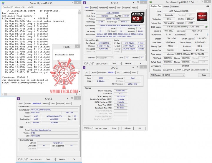Viewport: 212px width, 163px height.
Task: Click the top CPU-Z window's Z icon
Action: click(84, 3)
